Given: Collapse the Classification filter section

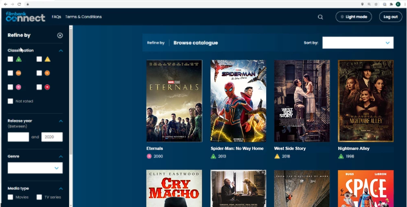Looking at the screenshot, I should click(x=61, y=51).
